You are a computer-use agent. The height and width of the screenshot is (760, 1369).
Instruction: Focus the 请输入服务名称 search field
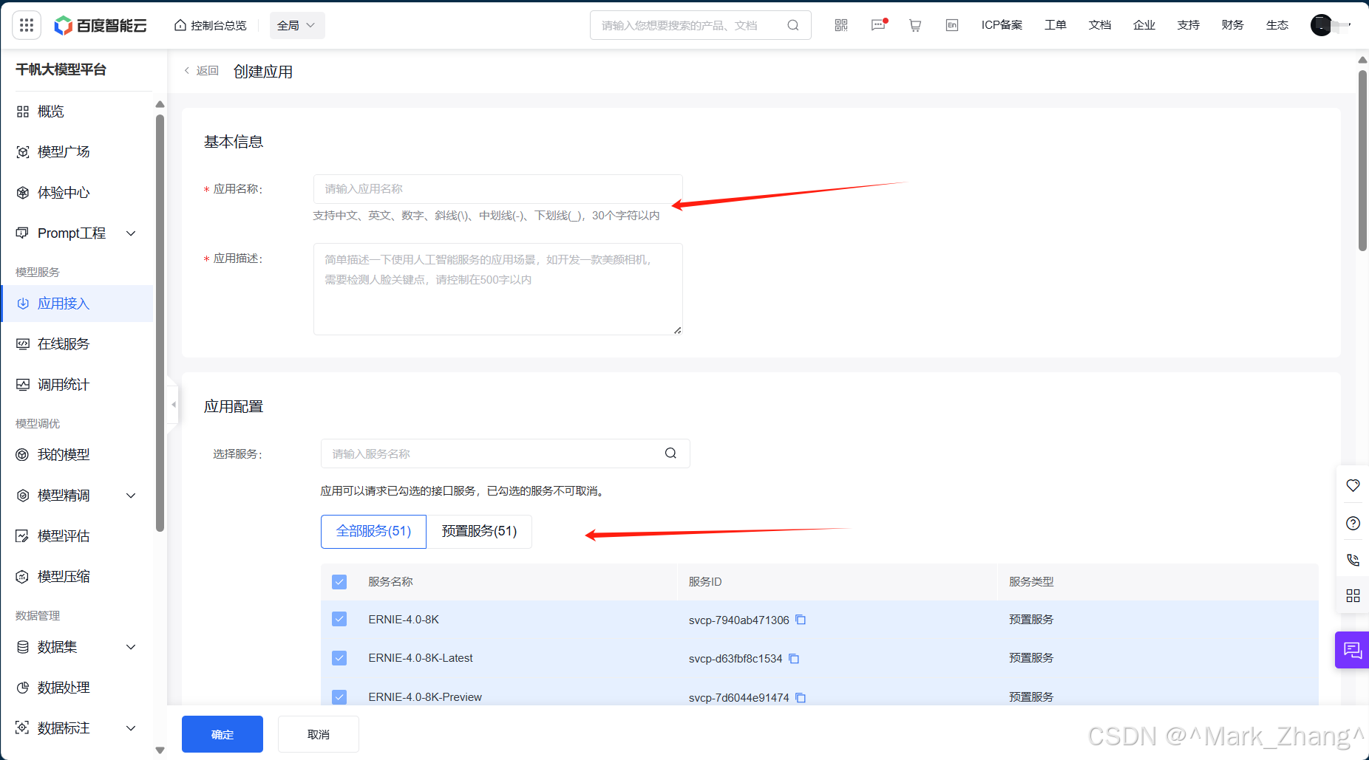(x=505, y=453)
